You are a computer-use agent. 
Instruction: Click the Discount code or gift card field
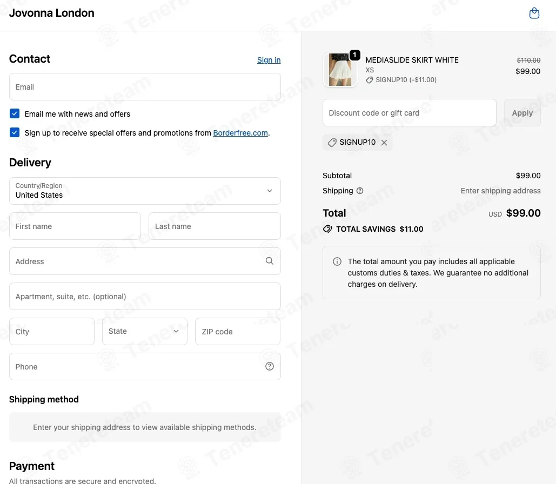[x=409, y=113]
